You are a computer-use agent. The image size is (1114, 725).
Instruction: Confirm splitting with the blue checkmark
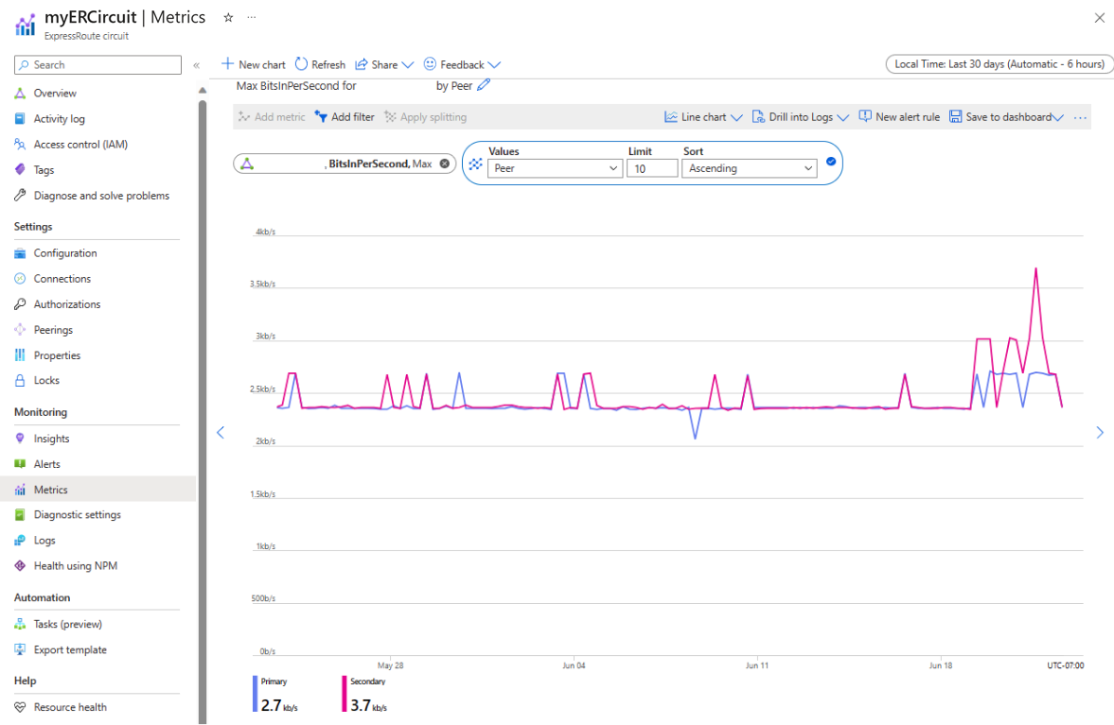pos(830,162)
